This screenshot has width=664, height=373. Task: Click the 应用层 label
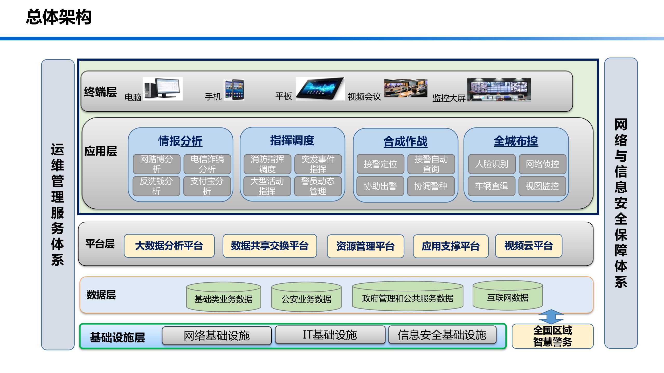[x=101, y=151]
